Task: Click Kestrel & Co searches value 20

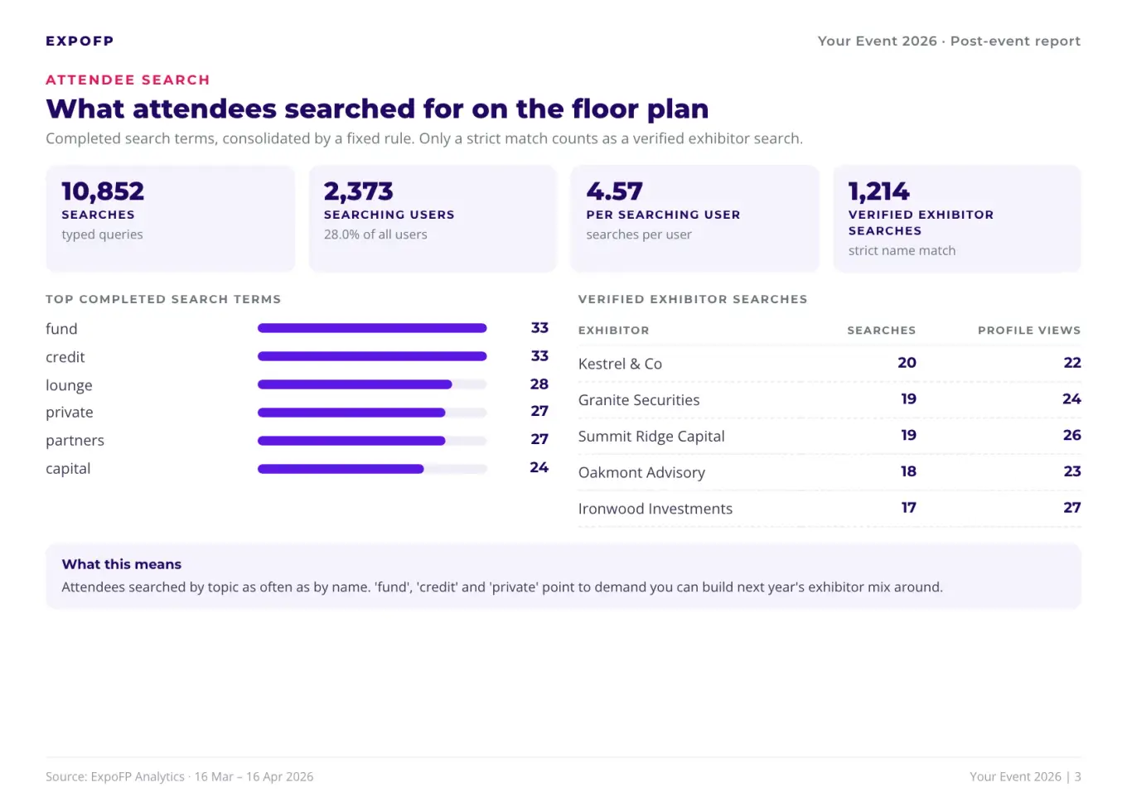Action: (x=907, y=363)
